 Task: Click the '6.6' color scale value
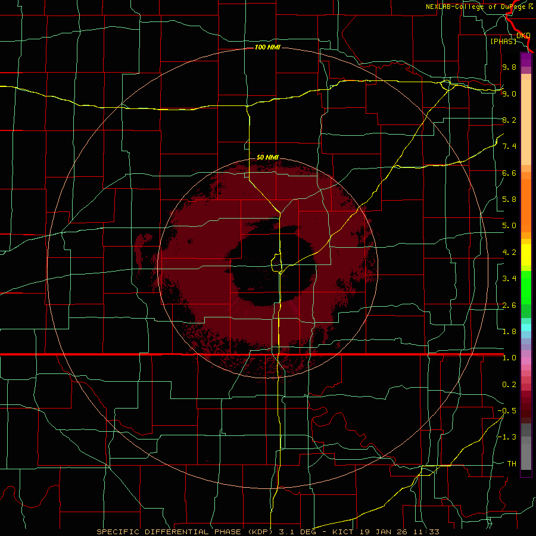click(x=509, y=173)
